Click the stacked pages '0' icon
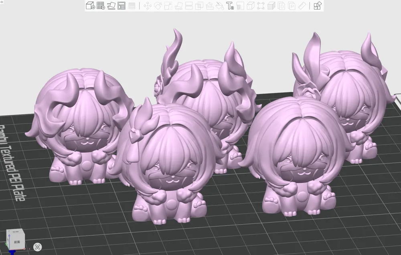401x255 pixels. pos(282,6)
